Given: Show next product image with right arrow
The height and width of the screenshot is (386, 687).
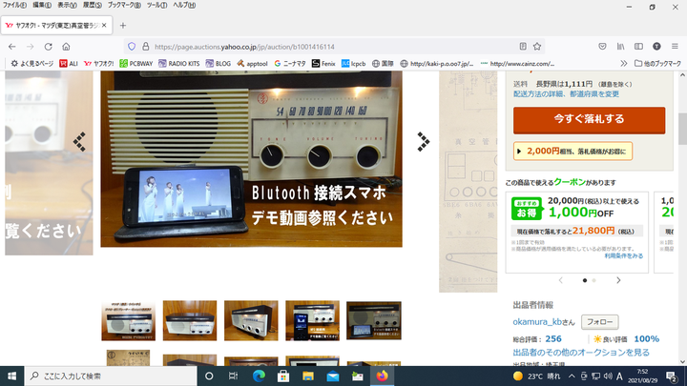Looking at the screenshot, I should tap(423, 142).
